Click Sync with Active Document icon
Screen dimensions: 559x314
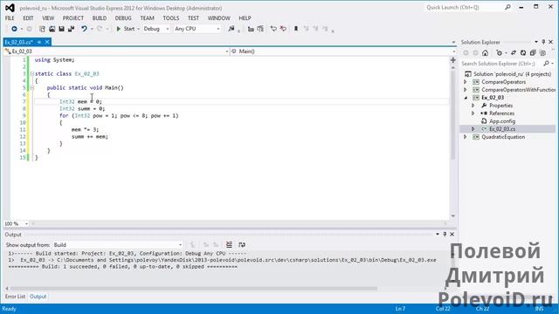514,53
